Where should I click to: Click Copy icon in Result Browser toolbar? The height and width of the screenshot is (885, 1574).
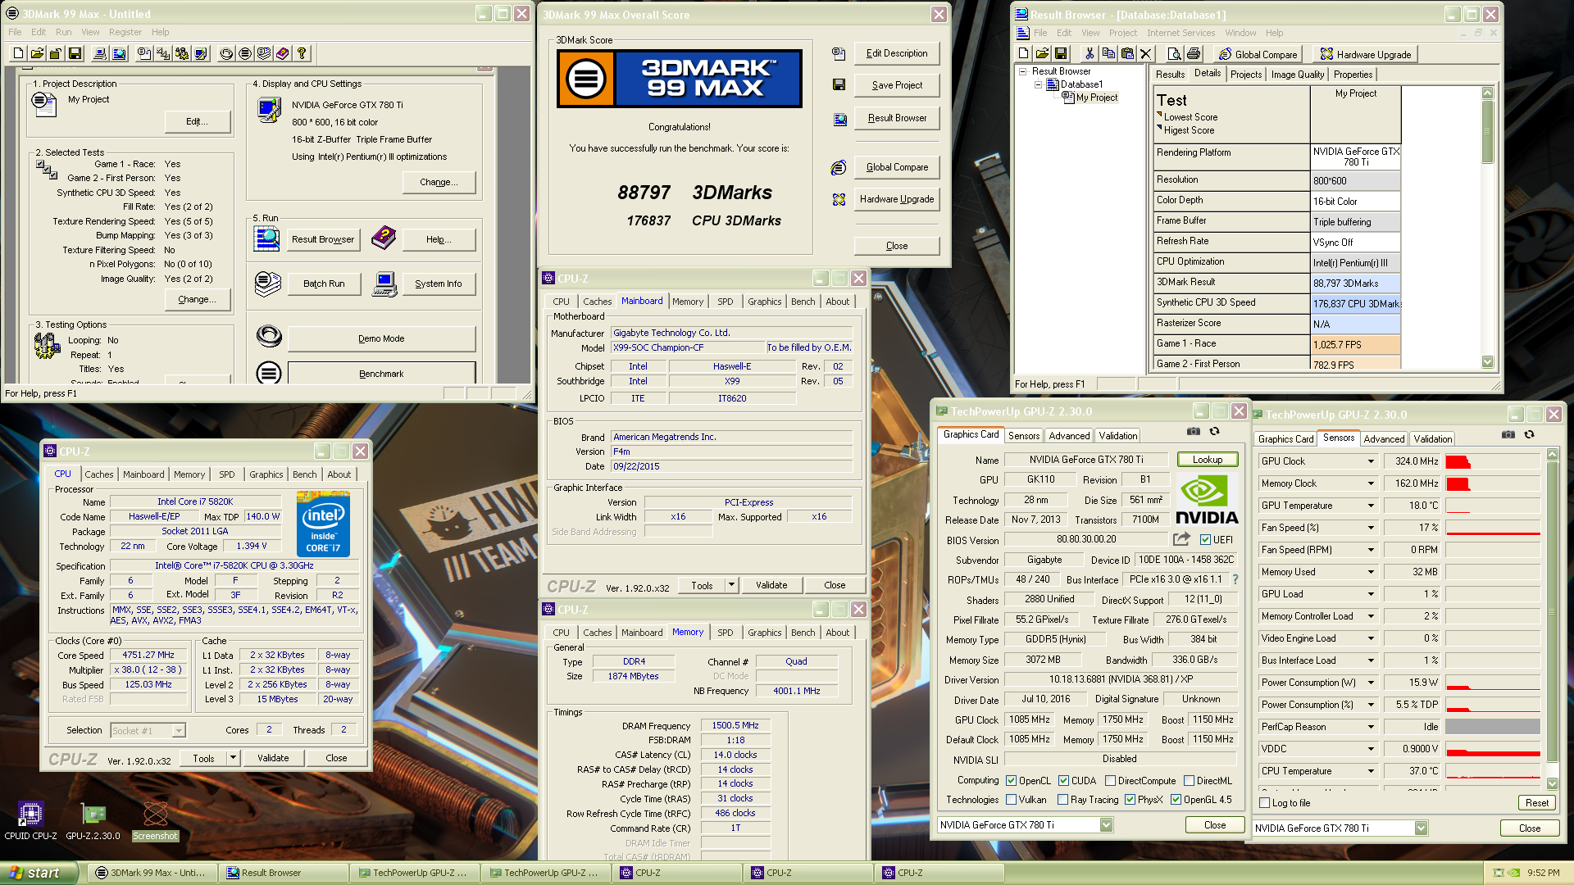point(1108,54)
